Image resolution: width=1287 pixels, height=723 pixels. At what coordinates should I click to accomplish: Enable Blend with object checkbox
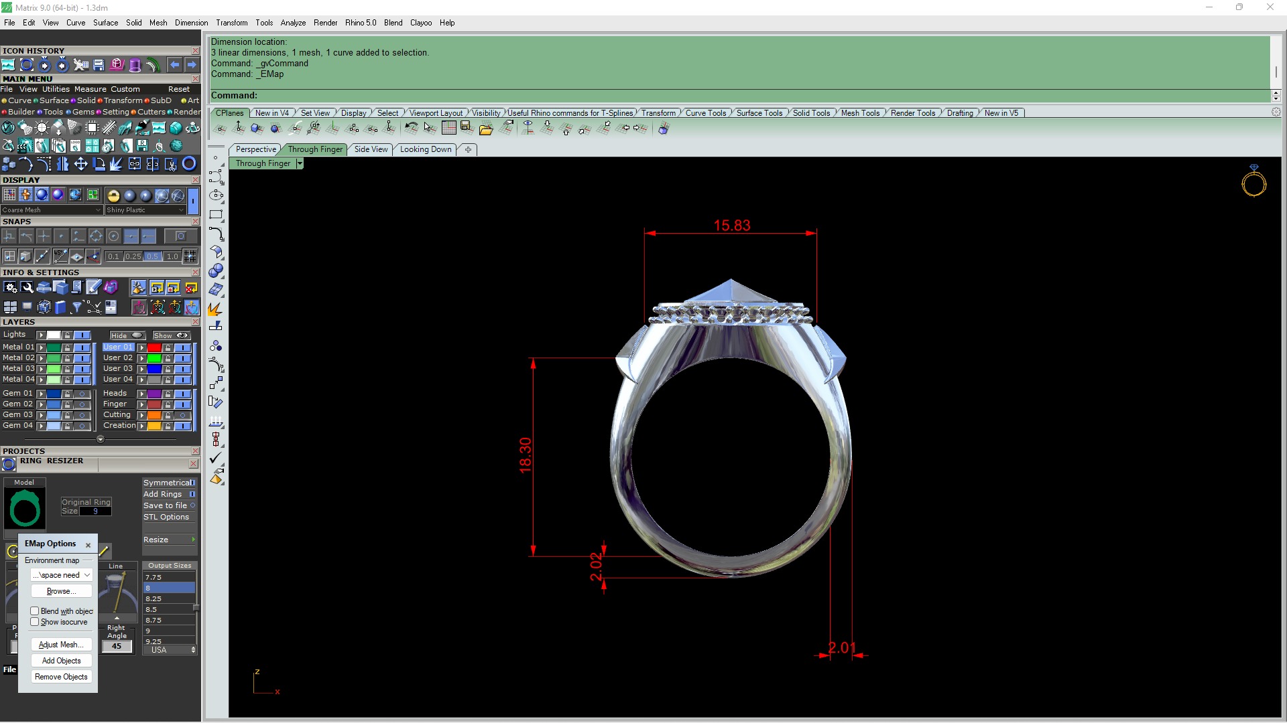[35, 611]
